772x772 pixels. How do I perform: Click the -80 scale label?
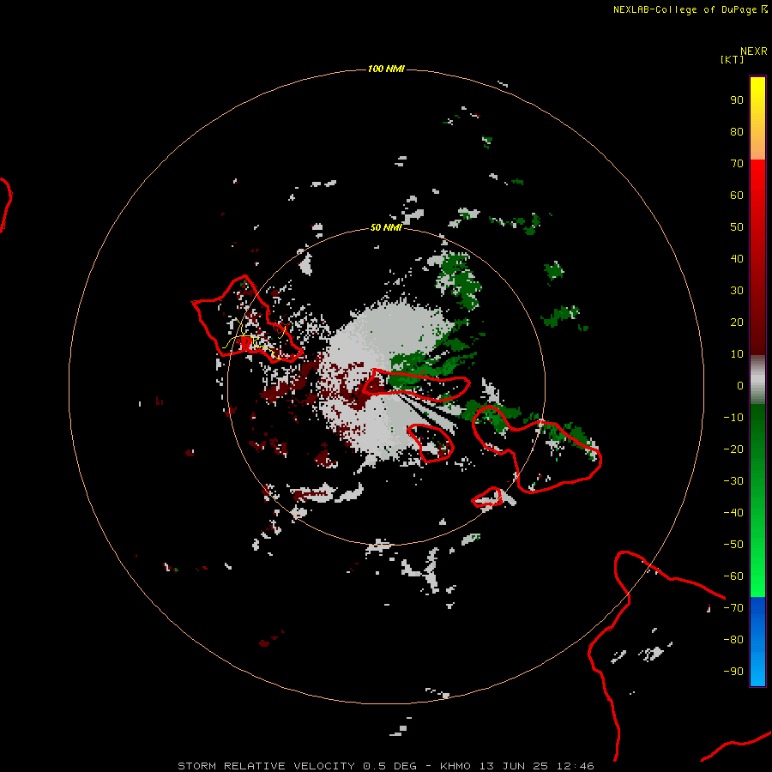pyautogui.click(x=733, y=640)
